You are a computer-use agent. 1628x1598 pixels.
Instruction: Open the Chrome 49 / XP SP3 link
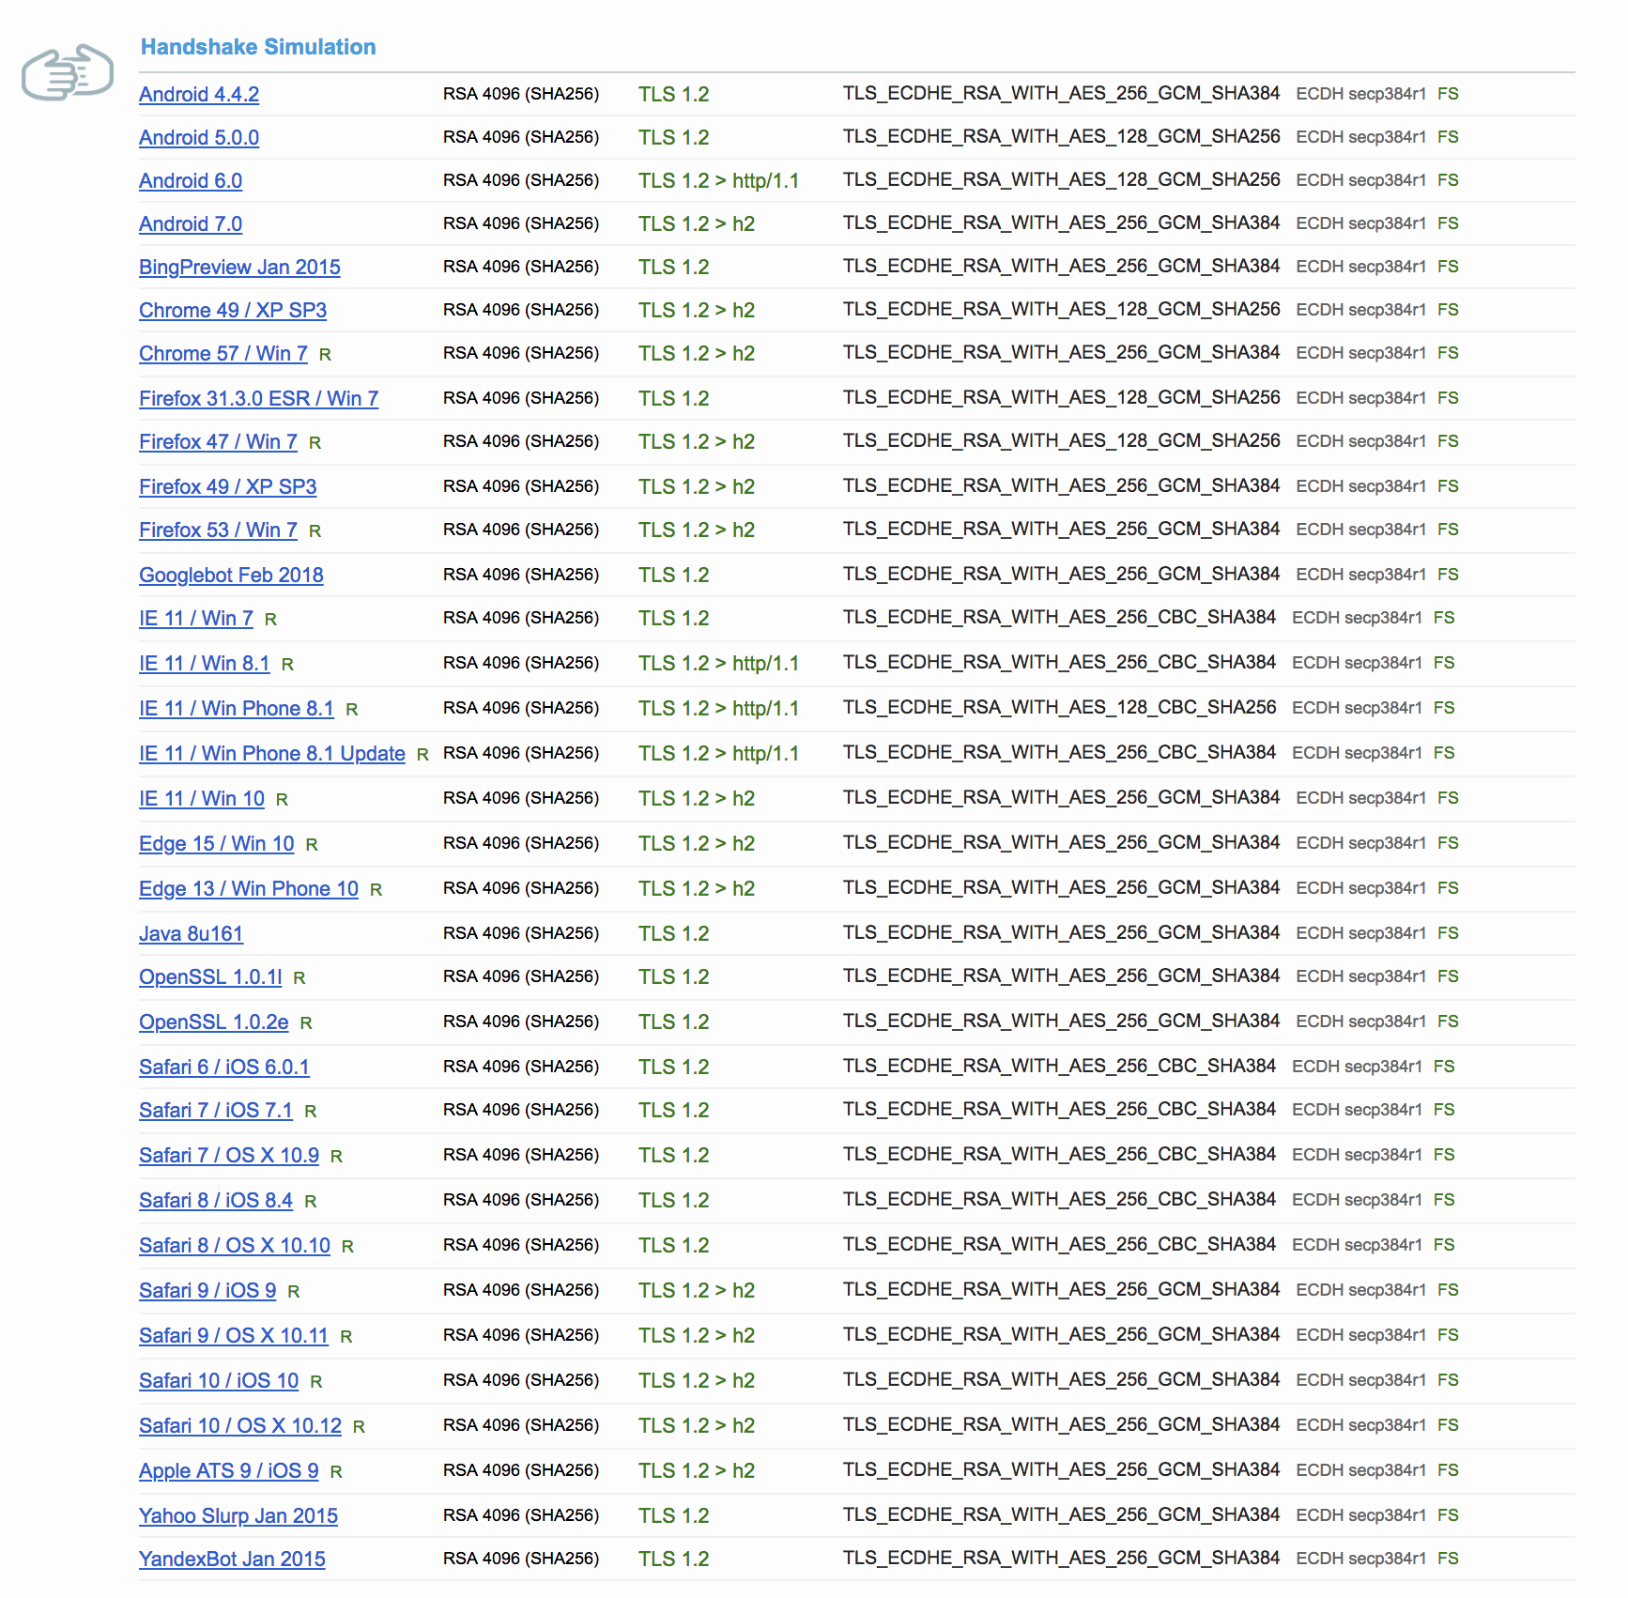[233, 310]
